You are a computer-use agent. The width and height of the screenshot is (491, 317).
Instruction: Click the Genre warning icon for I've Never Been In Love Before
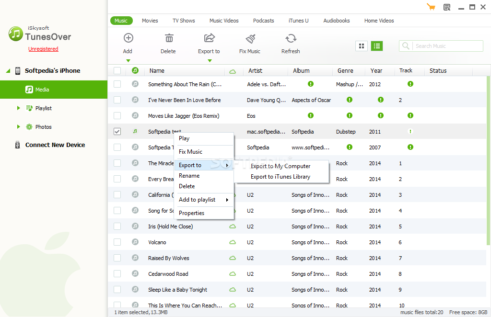tap(350, 100)
